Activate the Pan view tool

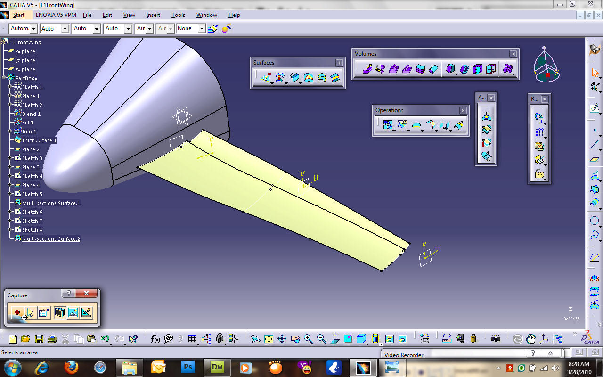(282, 338)
